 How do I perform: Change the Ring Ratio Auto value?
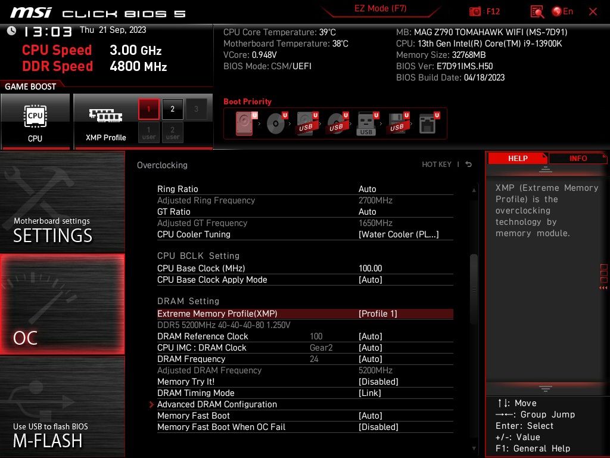coord(367,189)
